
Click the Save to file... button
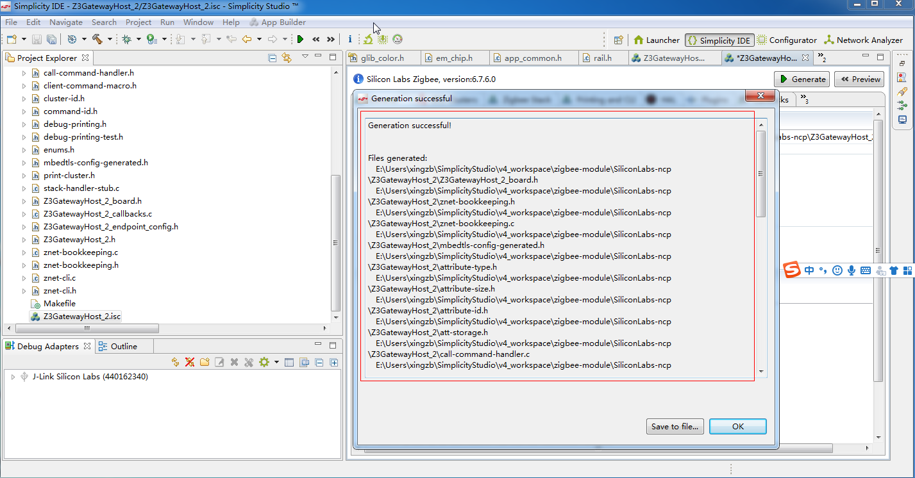(675, 427)
